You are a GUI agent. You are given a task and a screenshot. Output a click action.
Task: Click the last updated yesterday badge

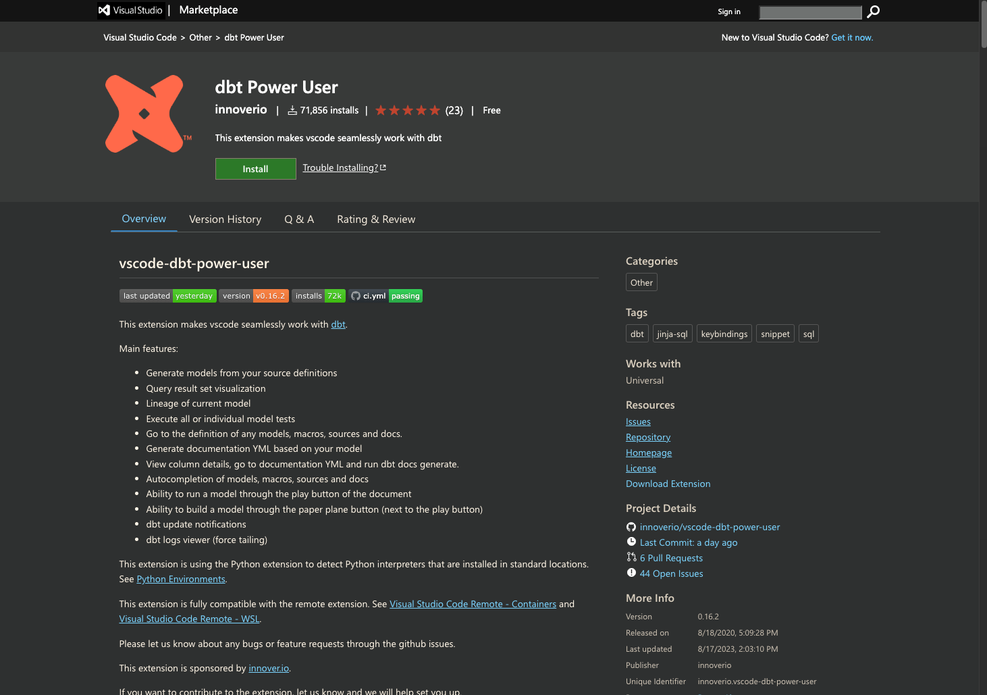tap(168, 296)
